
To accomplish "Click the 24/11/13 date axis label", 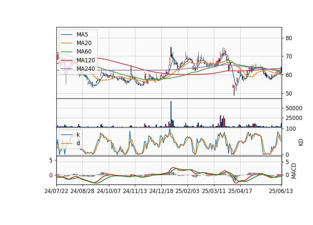I will click(x=135, y=191).
